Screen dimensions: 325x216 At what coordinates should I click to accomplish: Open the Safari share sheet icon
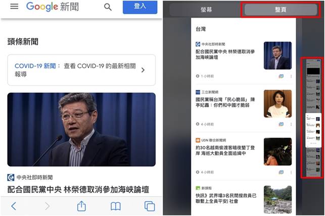81,206
